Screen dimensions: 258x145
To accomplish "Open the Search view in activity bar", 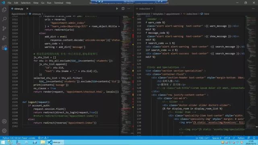I will pyautogui.click(x=4, y=19).
